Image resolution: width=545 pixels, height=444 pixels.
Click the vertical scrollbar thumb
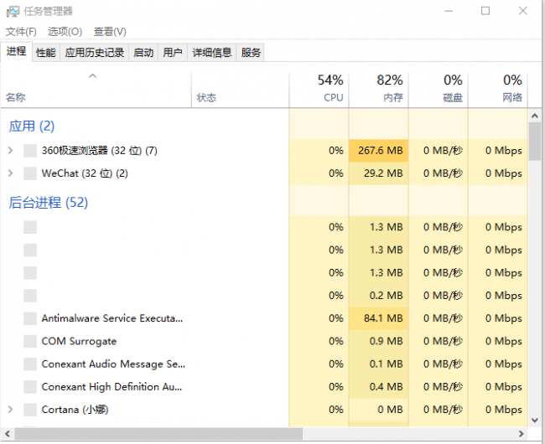[x=535, y=142]
